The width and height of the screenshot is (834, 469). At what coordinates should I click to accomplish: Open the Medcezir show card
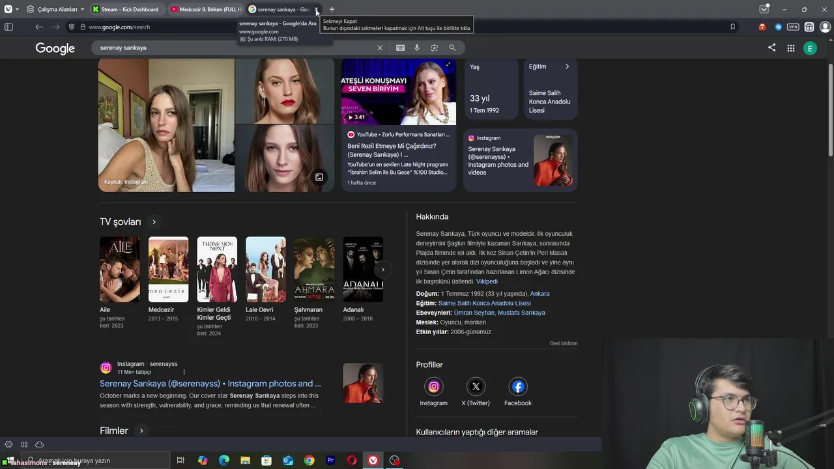click(168, 279)
